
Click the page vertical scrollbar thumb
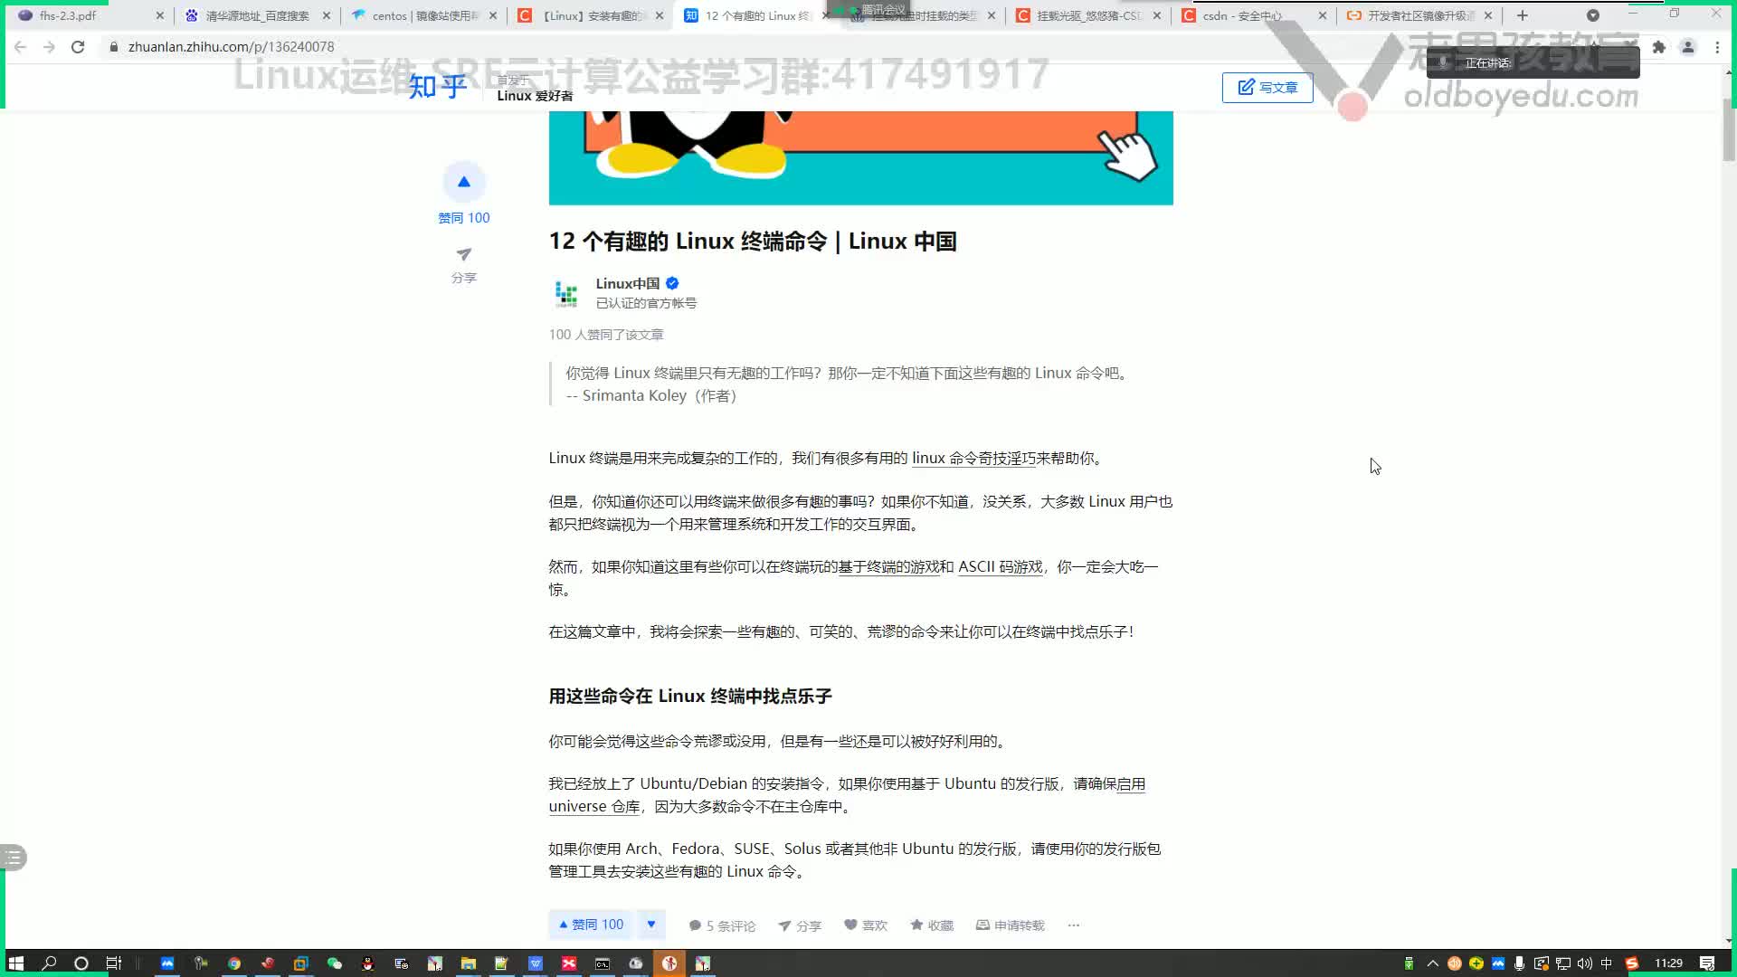point(1729,129)
